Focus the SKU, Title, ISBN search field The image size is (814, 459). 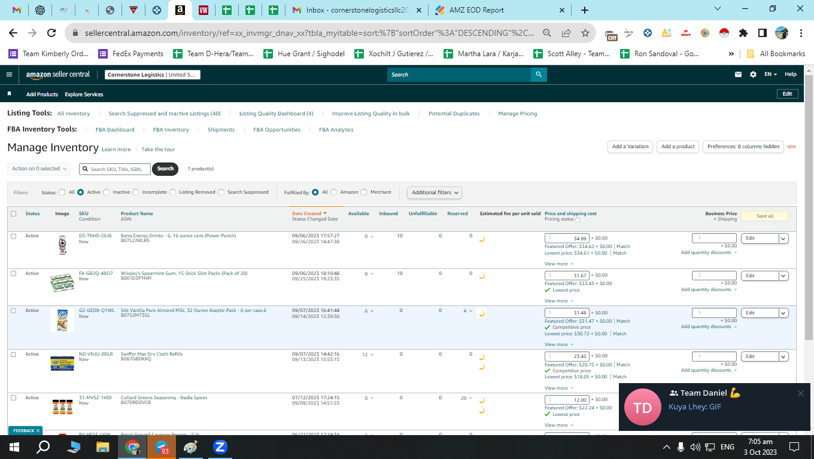115,169
